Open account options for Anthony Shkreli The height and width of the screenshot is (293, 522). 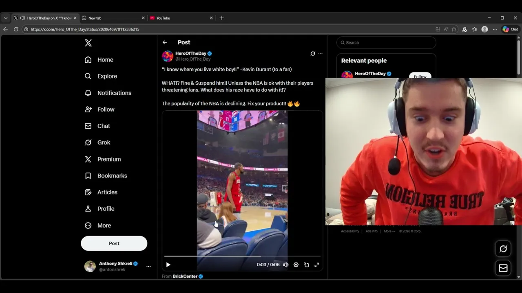pyautogui.click(x=148, y=267)
